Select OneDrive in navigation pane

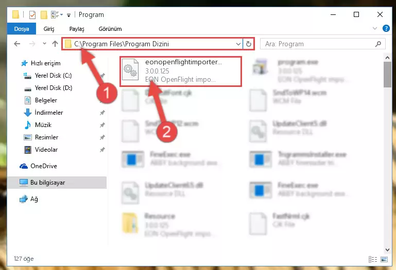(x=43, y=166)
